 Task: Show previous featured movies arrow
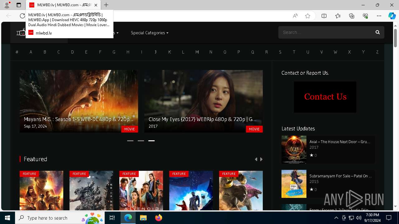[x=256, y=159]
